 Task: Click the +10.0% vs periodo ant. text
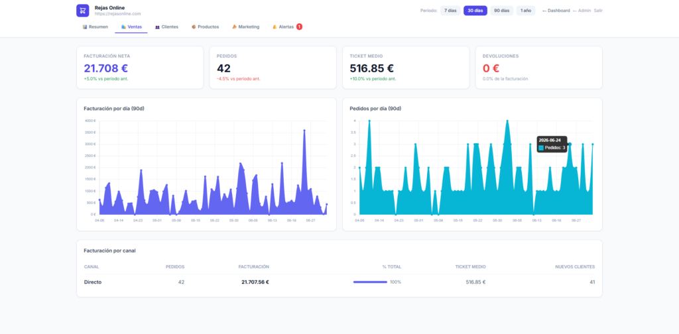(x=373, y=79)
